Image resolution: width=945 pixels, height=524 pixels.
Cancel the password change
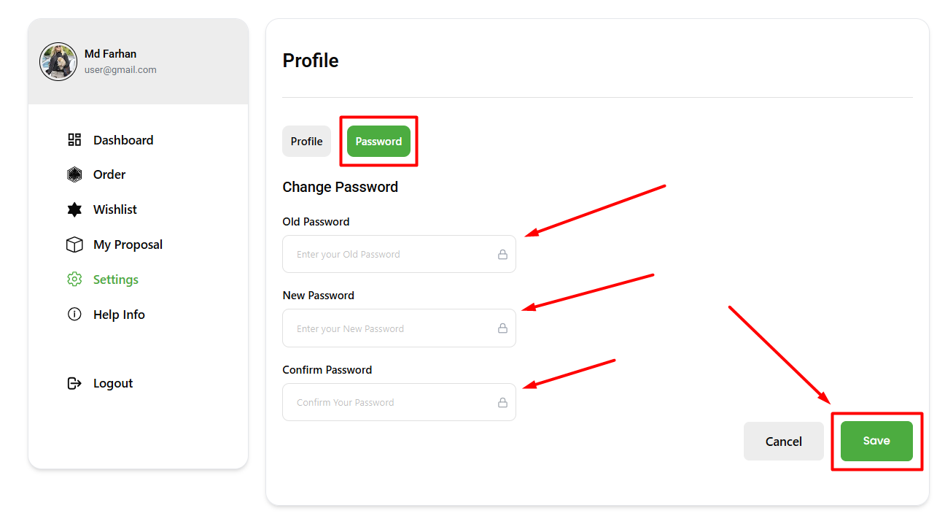click(x=784, y=442)
